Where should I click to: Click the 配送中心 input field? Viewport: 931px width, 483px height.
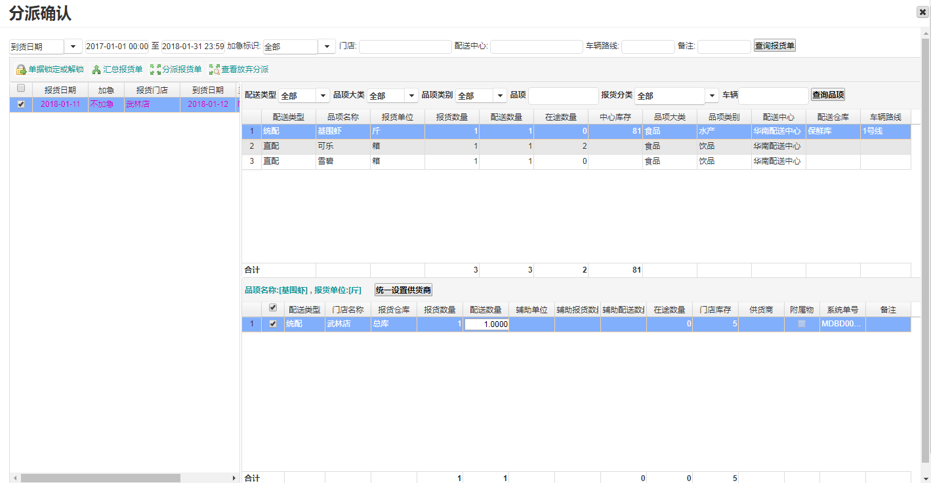(537, 47)
